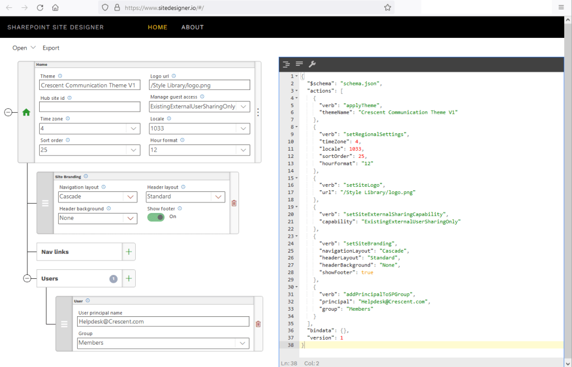Click the Hour format field showing 12
This screenshot has height=367, width=572.
tap(199, 150)
